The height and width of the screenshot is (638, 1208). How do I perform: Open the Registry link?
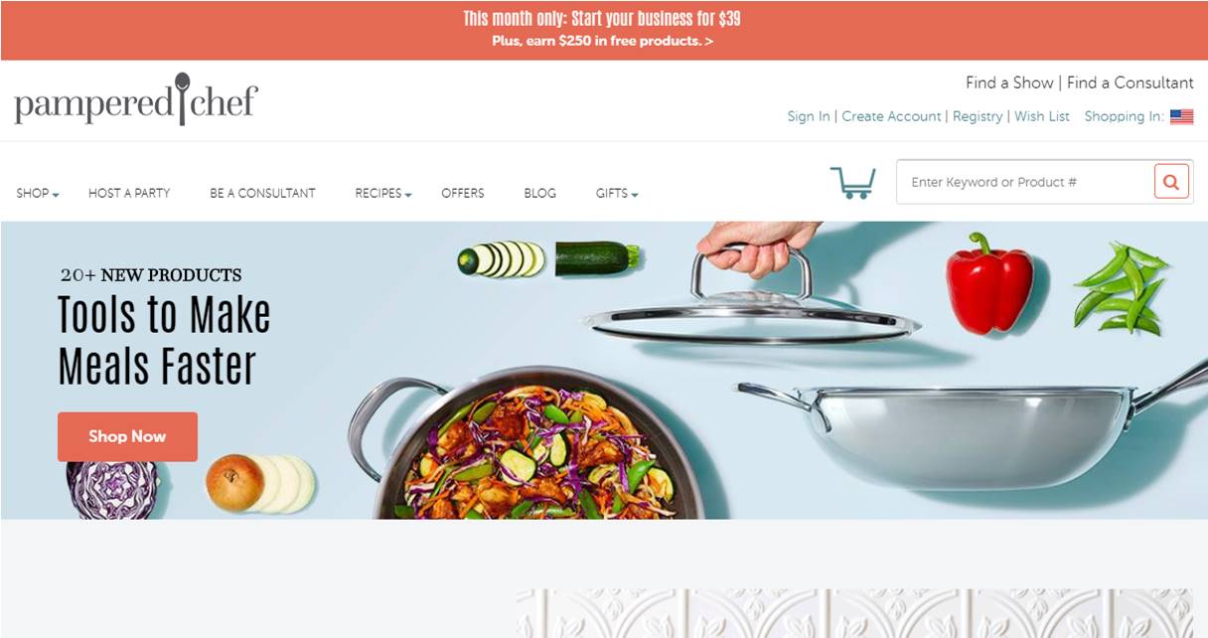pyautogui.click(x=978, y=116)
